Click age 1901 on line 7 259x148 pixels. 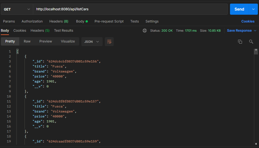[x=50, y=81]
